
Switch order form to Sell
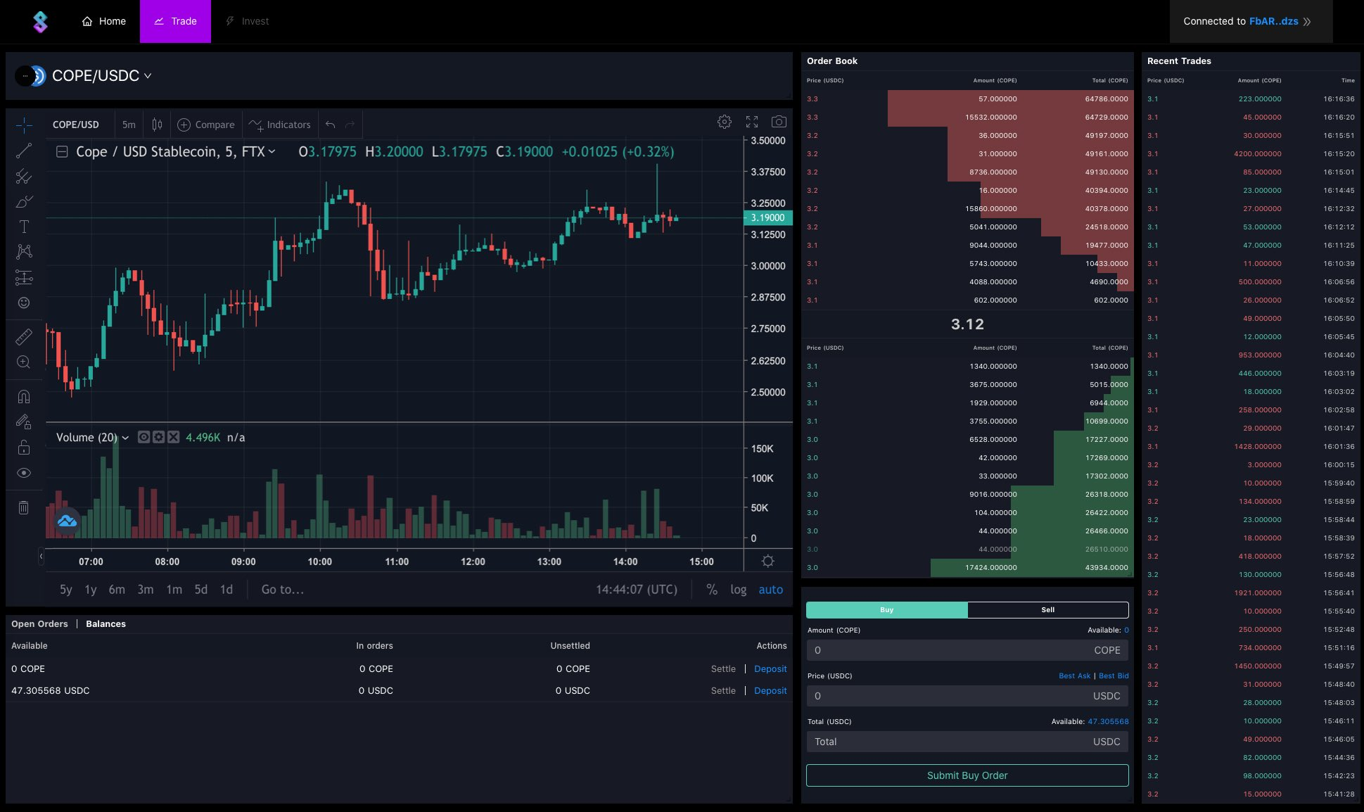click(1047, 610)
